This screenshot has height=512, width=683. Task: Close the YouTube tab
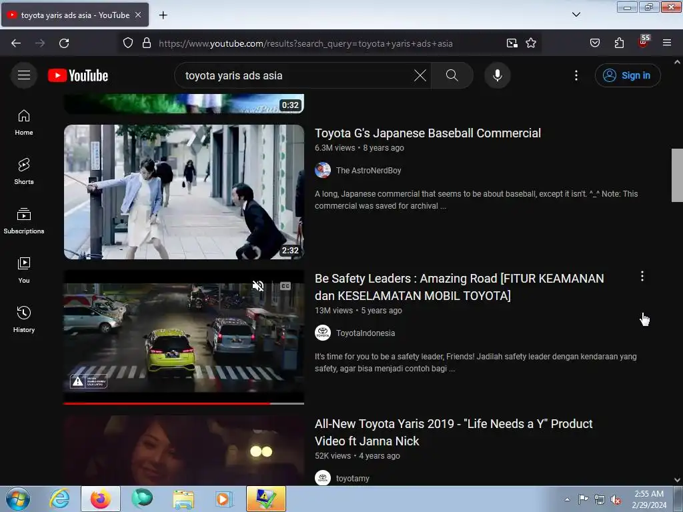(x=137, y=15)
